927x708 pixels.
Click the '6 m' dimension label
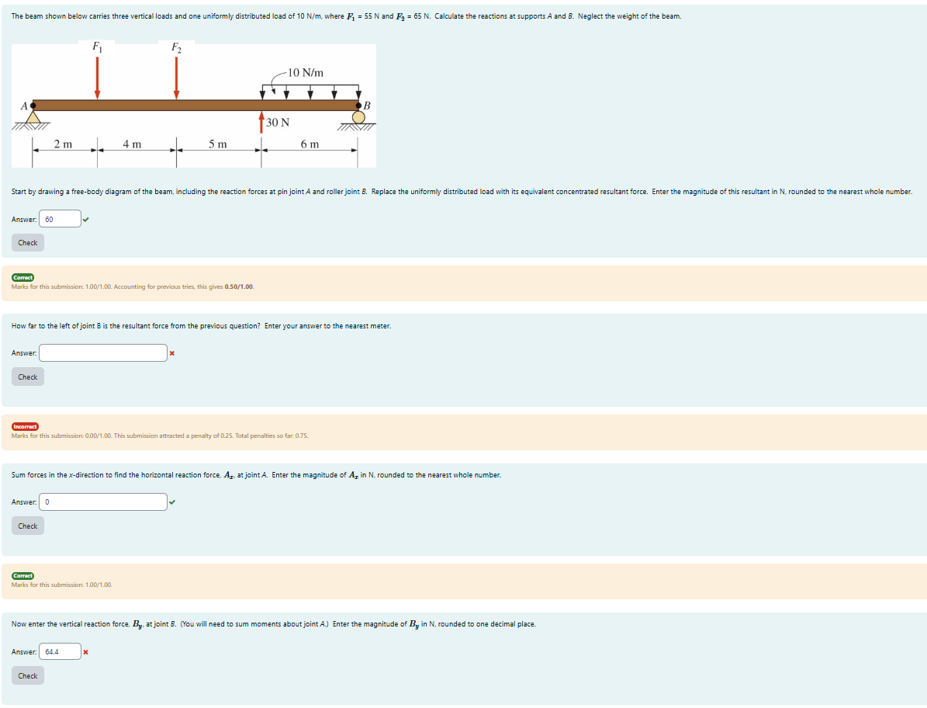click(x=310, y=144)
